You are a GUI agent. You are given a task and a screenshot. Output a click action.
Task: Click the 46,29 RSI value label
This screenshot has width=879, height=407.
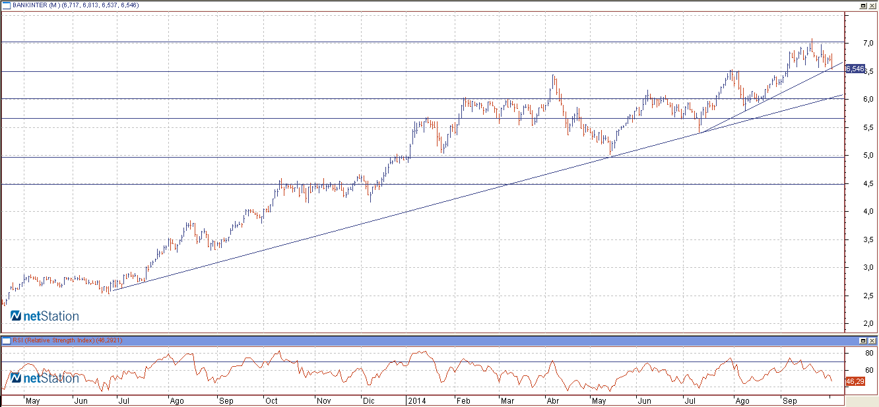tap(855, 381)
